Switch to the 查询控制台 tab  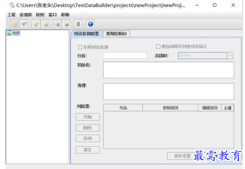(x=117, y=34)
